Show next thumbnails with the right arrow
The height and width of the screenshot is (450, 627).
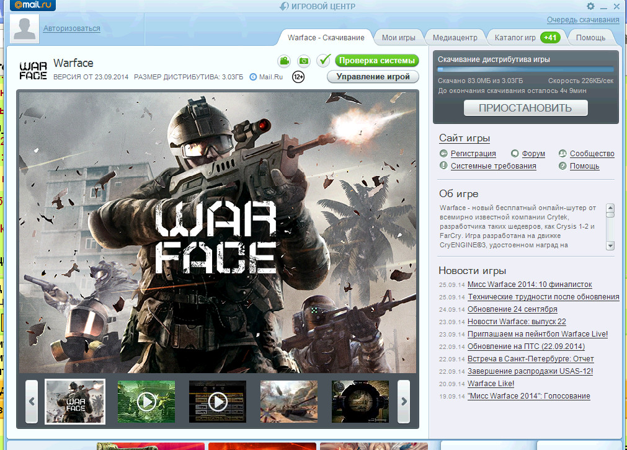click(404, 401)
